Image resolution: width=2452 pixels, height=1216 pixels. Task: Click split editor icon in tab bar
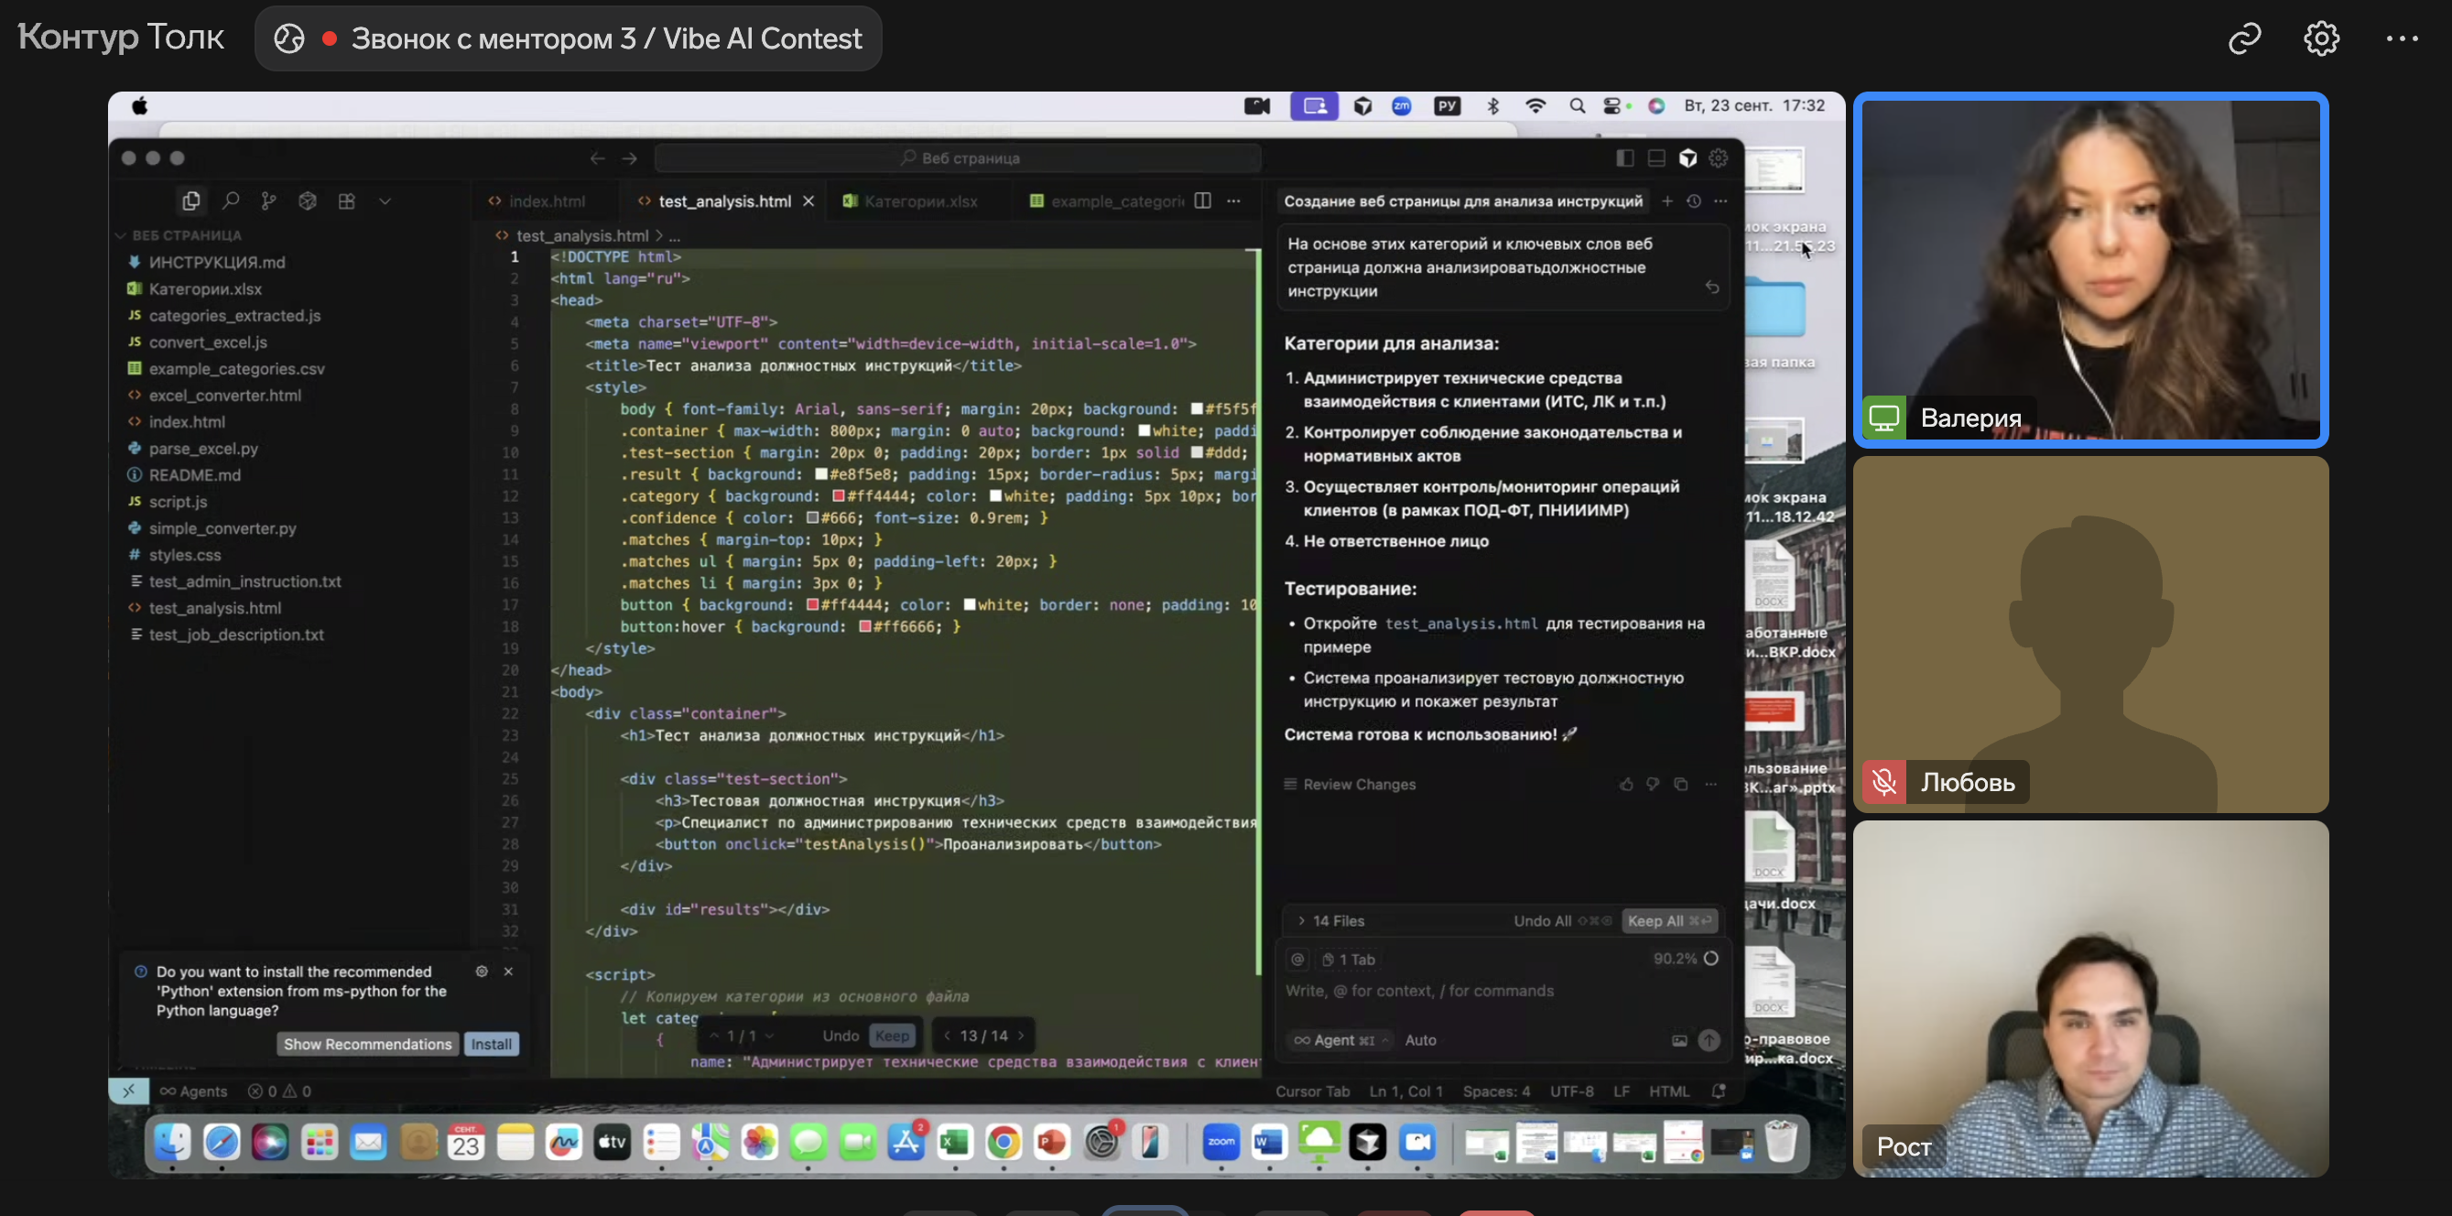(x=1202, y=201)
